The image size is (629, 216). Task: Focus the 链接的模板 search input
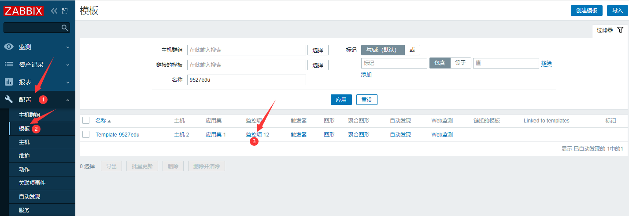[x=247, y=65]
